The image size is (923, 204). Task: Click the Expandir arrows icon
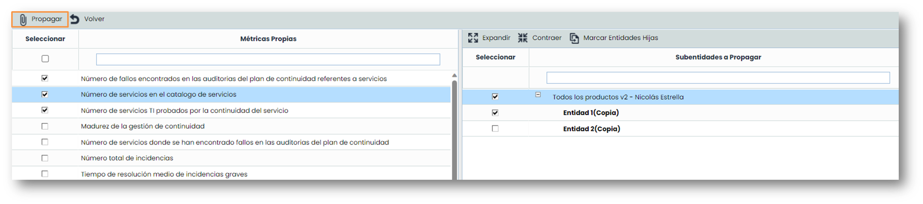coord(473,38)
